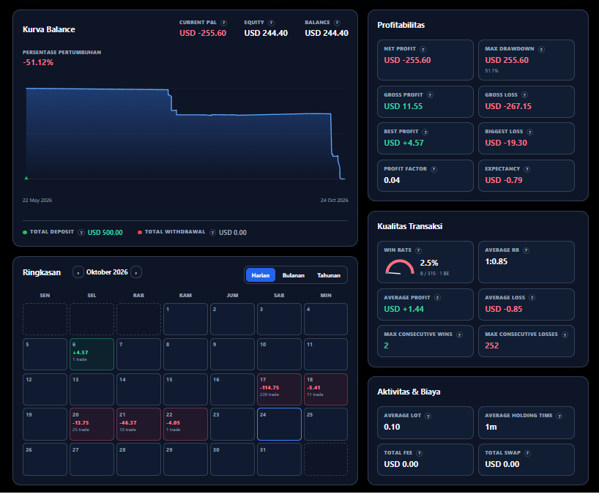Select the October 13 calendar cell
Image resolution: width=599 pixels, height=497 pixels.
point(92,389)
